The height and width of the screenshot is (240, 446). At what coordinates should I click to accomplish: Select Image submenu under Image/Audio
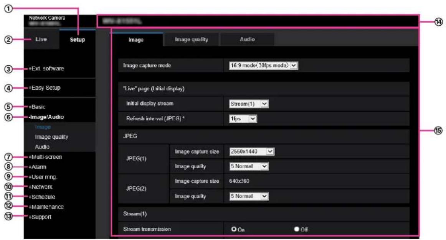(x=43, y=127)
